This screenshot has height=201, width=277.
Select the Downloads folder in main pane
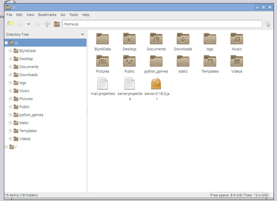183,39
